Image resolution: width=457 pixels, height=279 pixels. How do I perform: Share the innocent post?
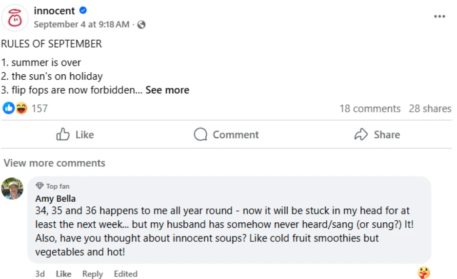tap(377, 134)
